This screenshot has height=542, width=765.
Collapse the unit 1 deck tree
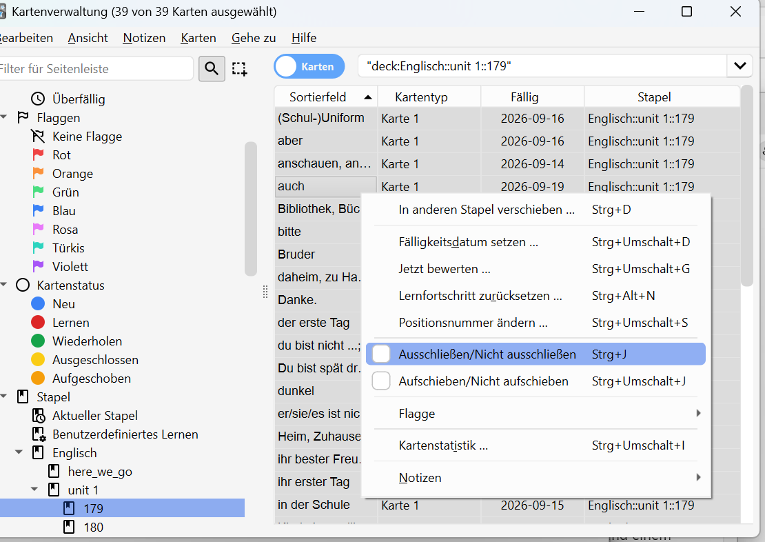pyautogui.click(x=34, y=490)
